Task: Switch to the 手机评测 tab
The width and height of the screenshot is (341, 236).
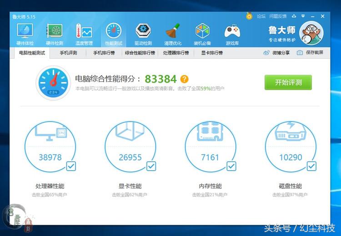Action: coord(68,53)
